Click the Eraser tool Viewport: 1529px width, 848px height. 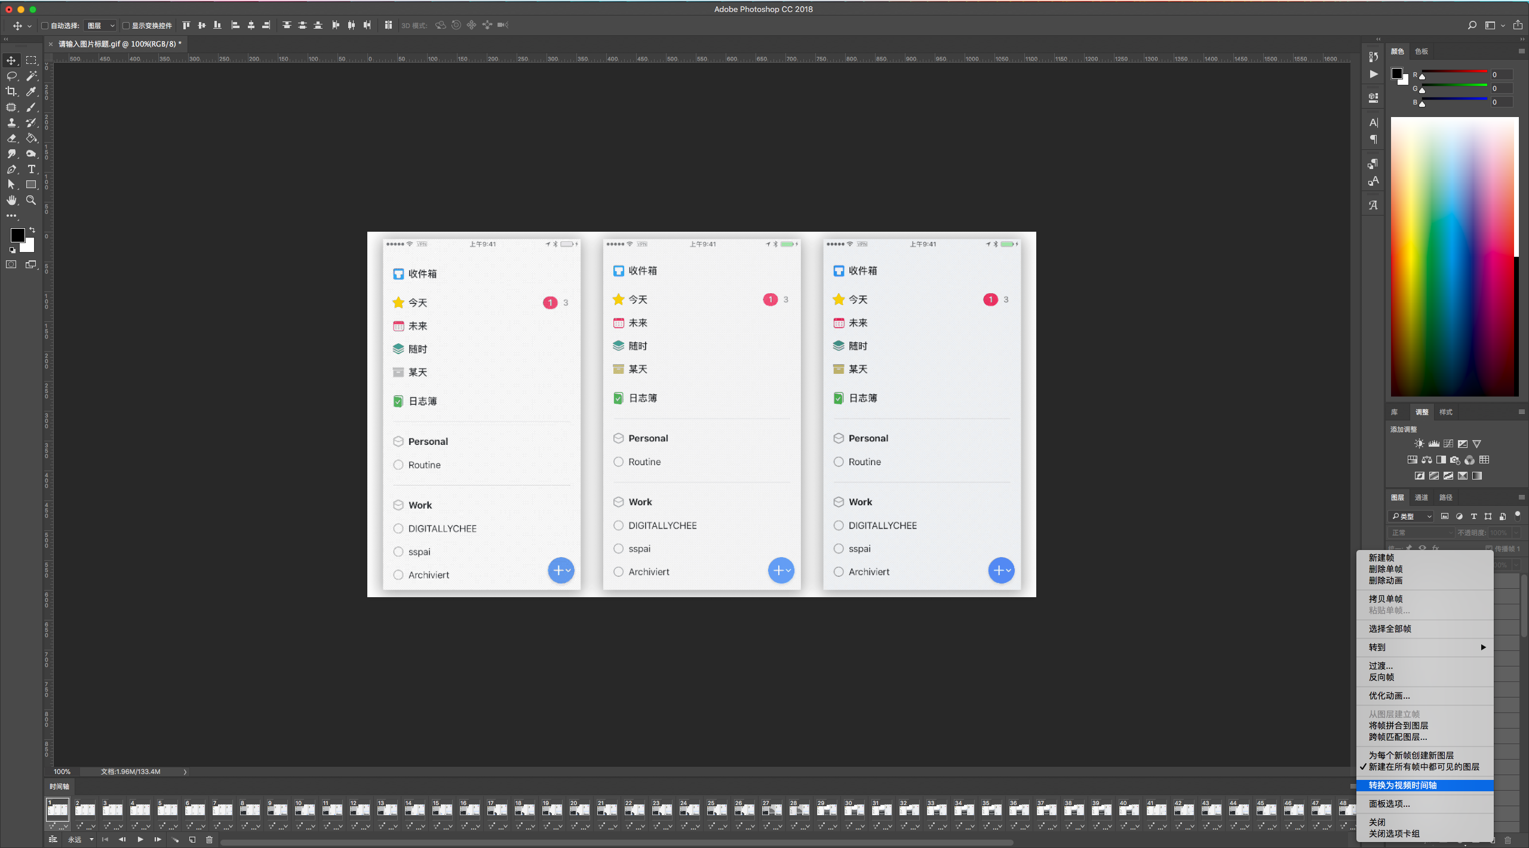11,138
